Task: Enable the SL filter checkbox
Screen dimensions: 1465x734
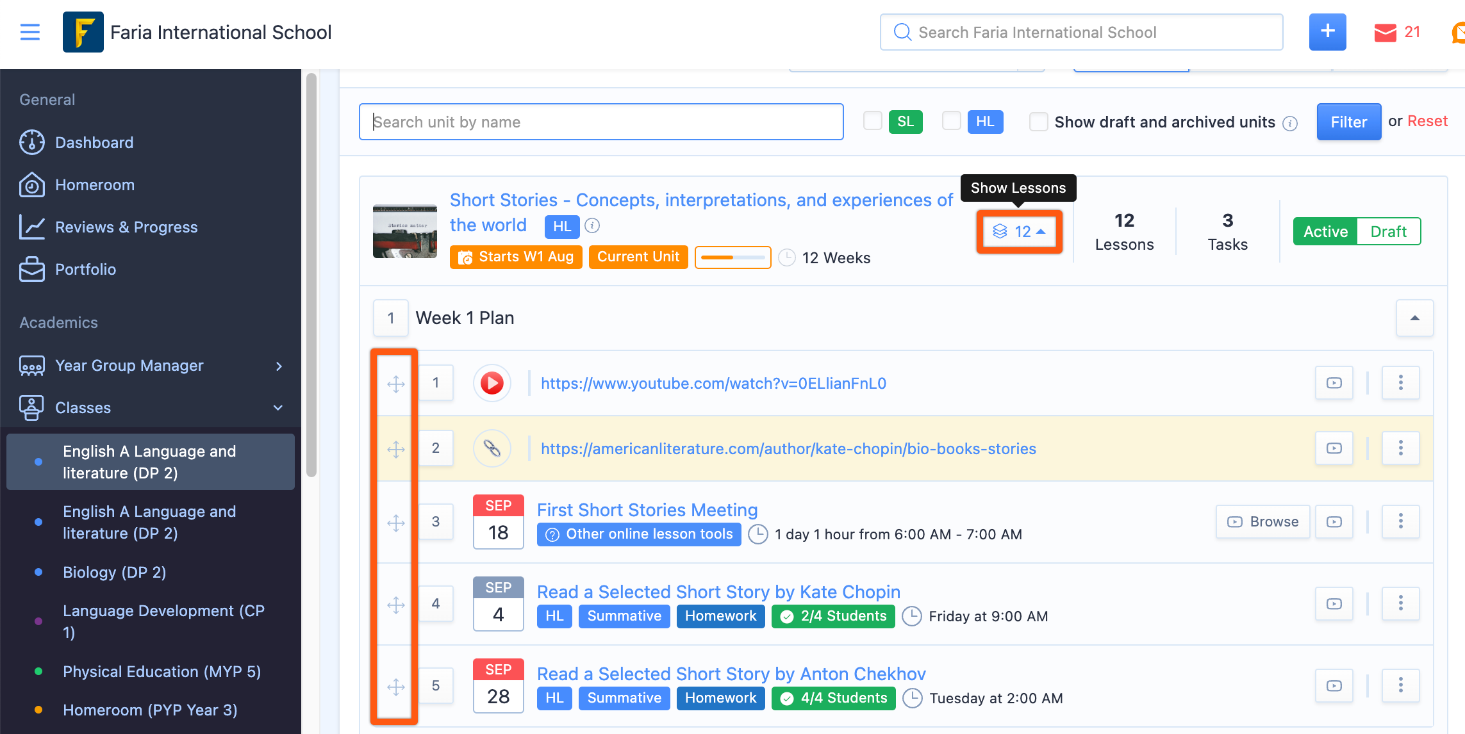Action: [x=872, y=121]
